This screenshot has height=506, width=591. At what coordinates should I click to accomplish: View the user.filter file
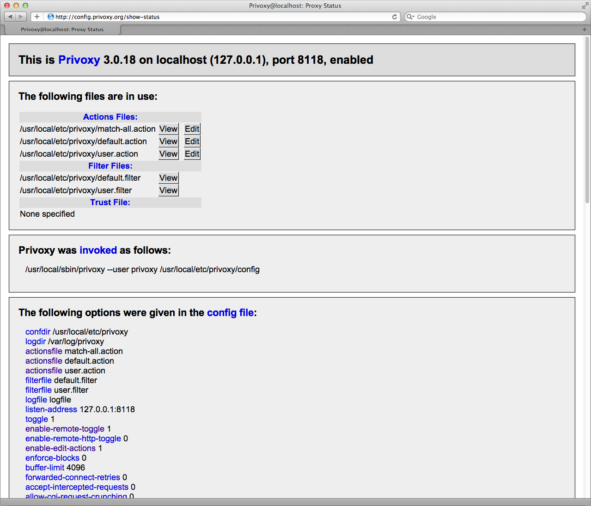pyautogui.click(x=169, y=190)
